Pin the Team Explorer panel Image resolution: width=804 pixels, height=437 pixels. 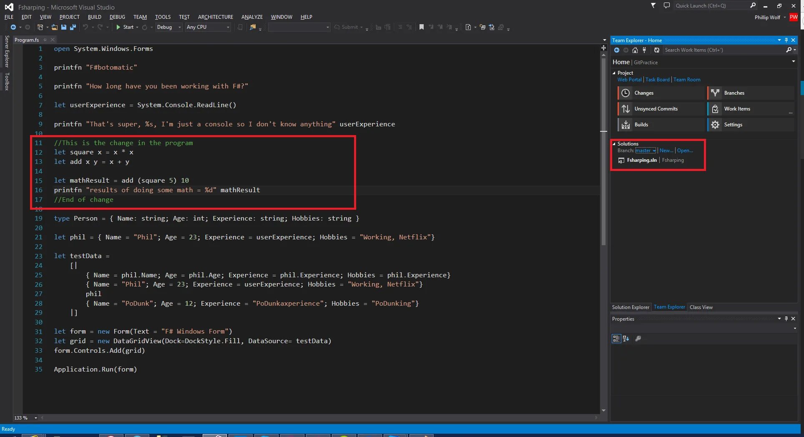[x=786, y=40]
